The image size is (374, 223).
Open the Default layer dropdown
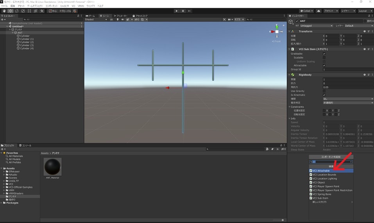pos(359,26)
